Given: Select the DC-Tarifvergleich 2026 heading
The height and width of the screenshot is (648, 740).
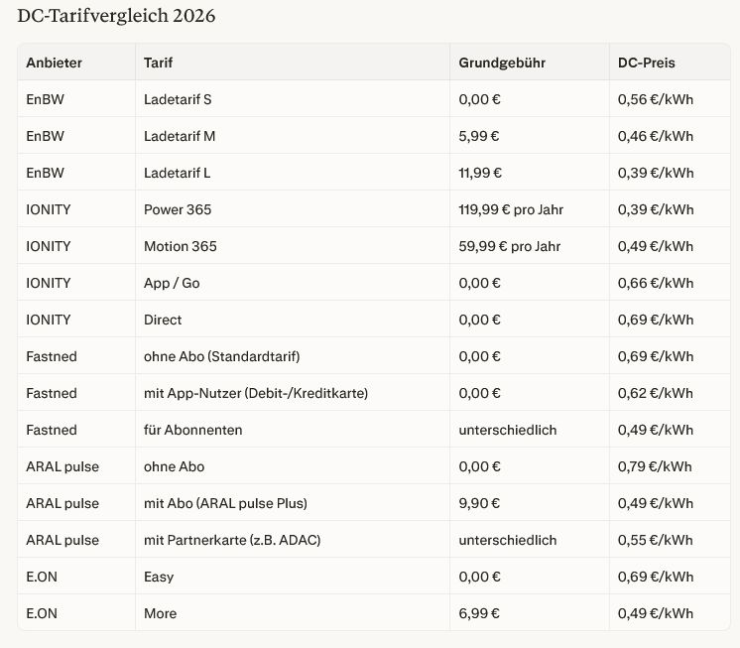Looking at the screenshot, I should click(116, 16).
